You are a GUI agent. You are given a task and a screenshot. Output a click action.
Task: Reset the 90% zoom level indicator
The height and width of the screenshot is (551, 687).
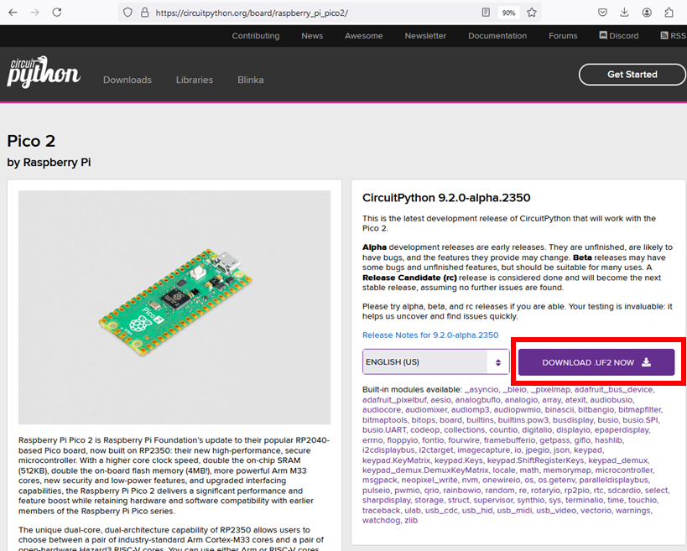[x=508, y=13]
